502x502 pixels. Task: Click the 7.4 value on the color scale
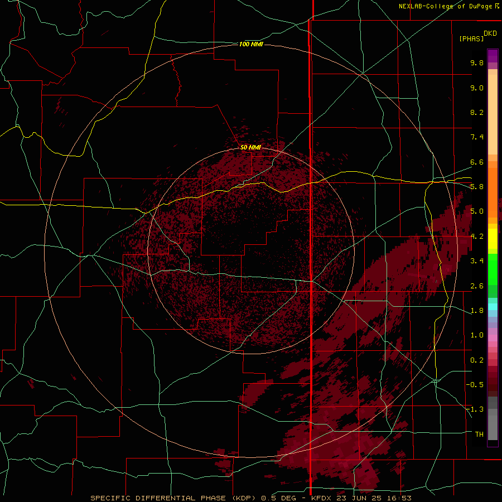pos(477,137)
